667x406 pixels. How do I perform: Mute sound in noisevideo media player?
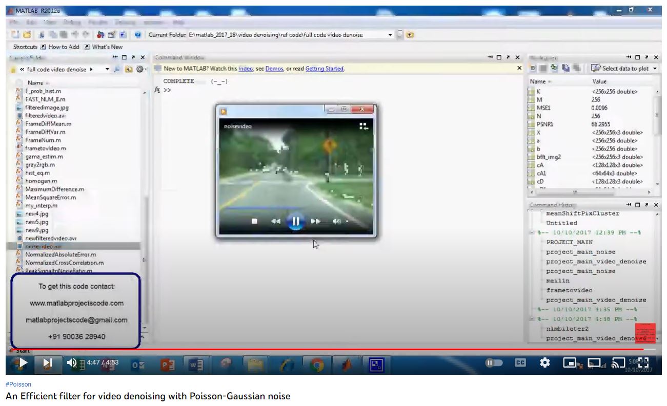pos(336,221)
